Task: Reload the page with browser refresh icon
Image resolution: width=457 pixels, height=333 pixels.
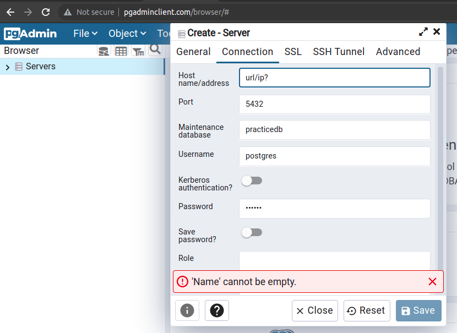Action: (x=46, y=12)
